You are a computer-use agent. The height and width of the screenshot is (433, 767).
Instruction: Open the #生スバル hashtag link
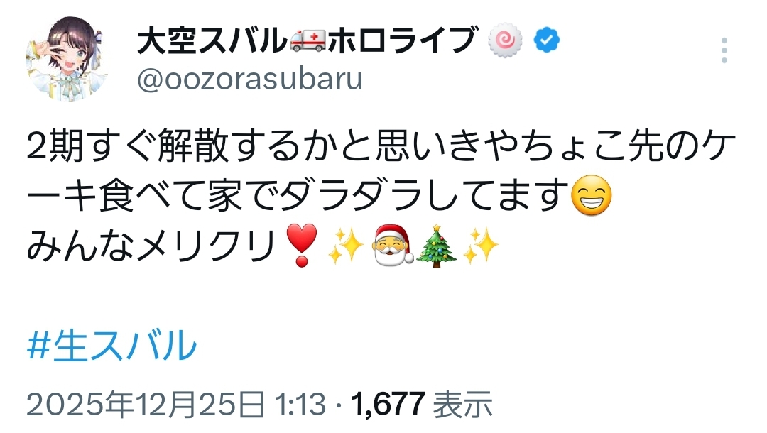pyautogui.click(x=111, y=346)
